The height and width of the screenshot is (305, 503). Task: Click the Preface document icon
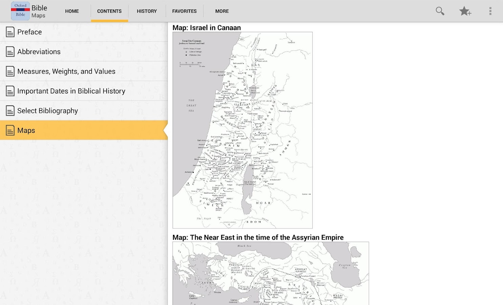pos(10,32)
